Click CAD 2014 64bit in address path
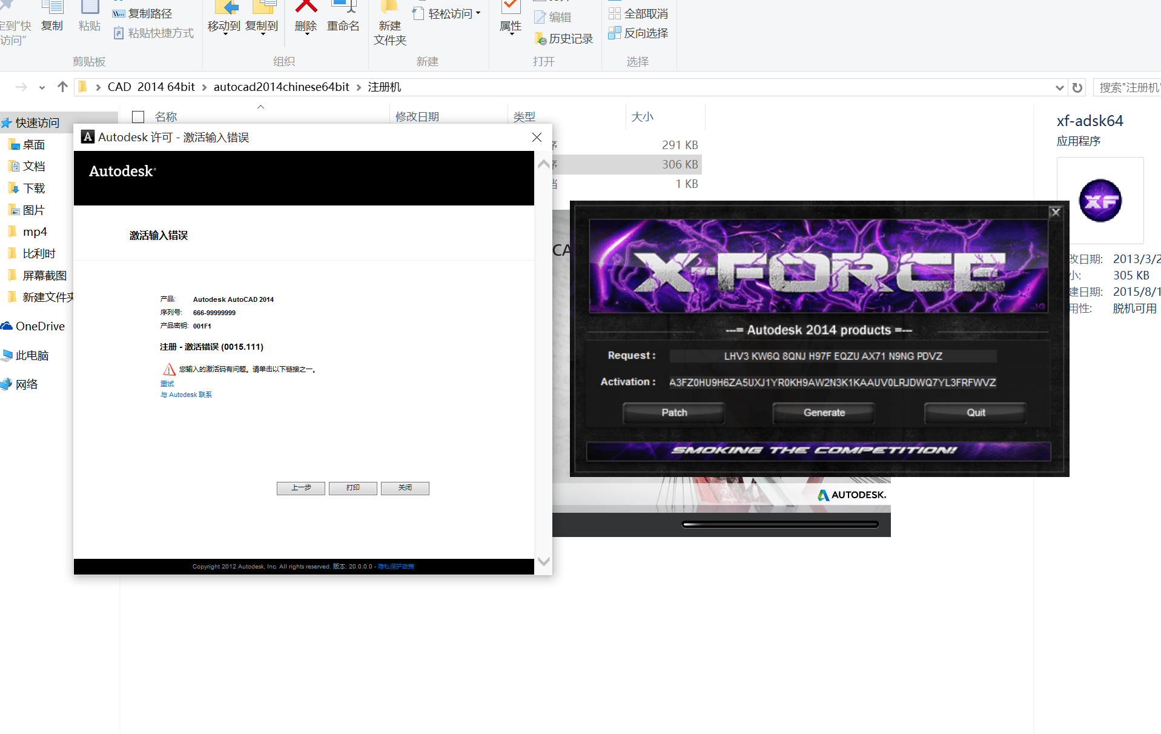Screen dimensions: 1161x734 pyautogui.click(x=151, y=87)
